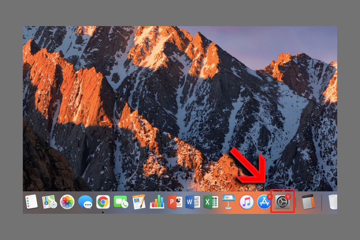Screen dimensions: 360x240
Task: Open the FaceTime app
Action: click(x=121, y=202)
